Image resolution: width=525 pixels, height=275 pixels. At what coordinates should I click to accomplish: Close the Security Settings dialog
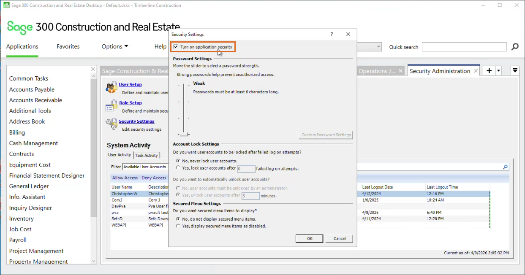[x=348, y=34]
